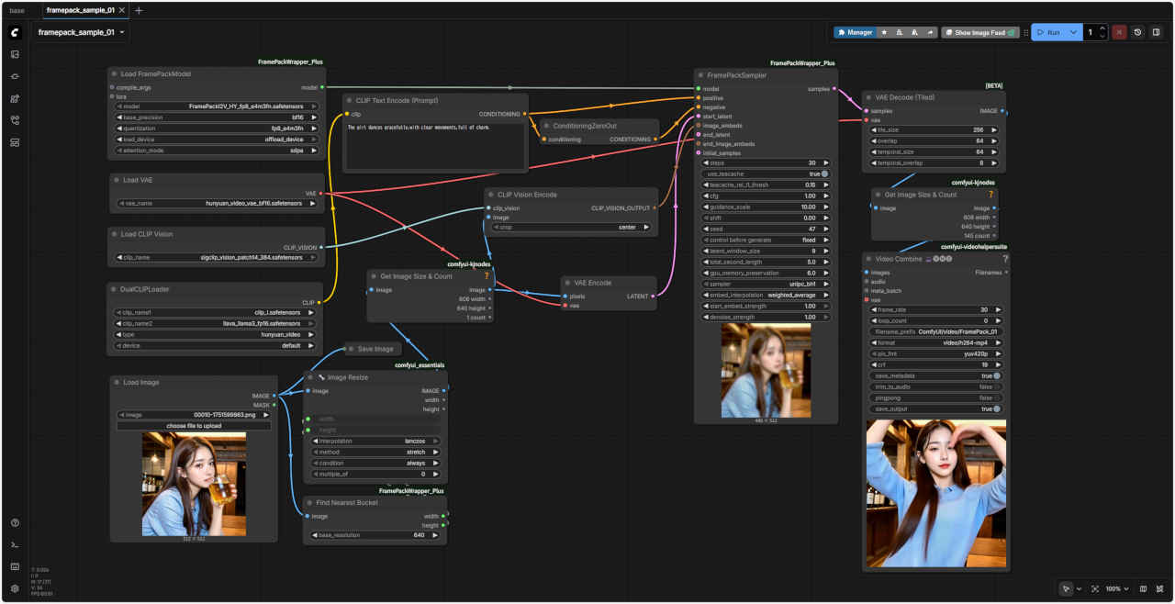Open the Run button dropdown arrow
Viewport: 1175px width, 604px height.
click(x=1073, y=32)
